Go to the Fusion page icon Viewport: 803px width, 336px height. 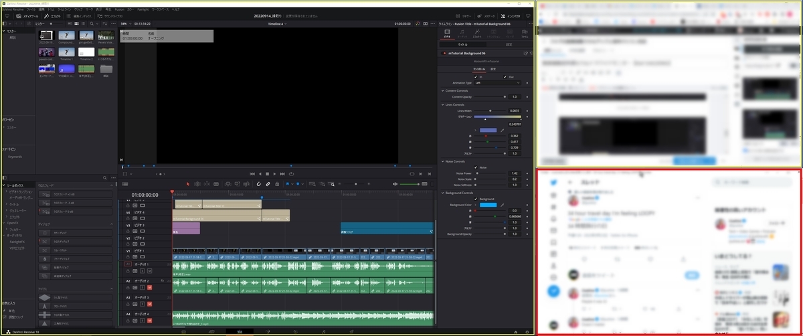[268, 331]
